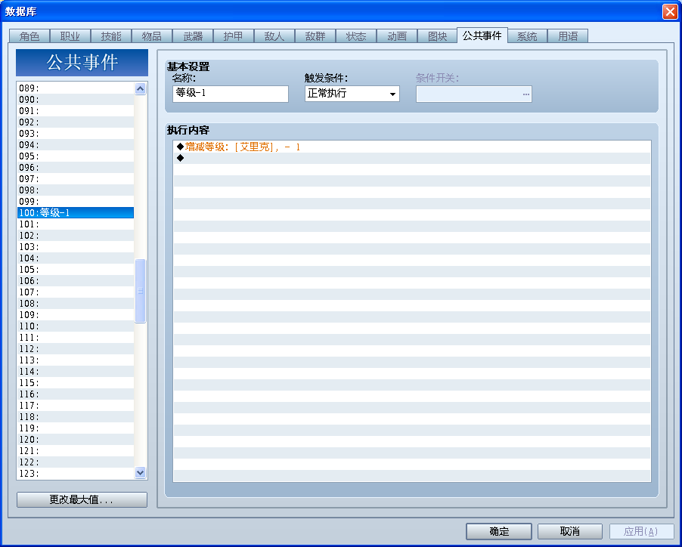This screenshot has height=547, width=682.
Task: Select list entry 118:
Action: point(76,416)
